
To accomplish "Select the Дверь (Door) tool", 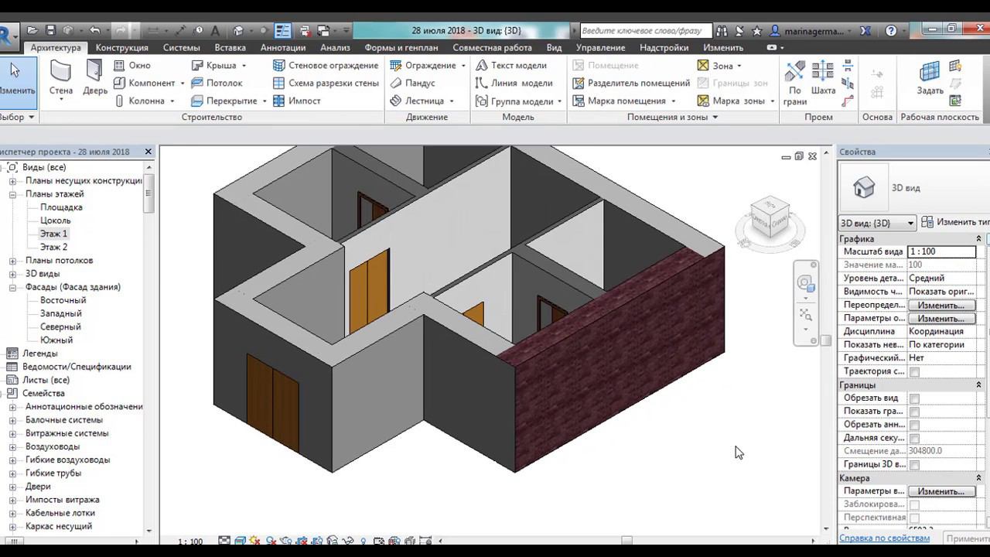I will coord(95,79).
